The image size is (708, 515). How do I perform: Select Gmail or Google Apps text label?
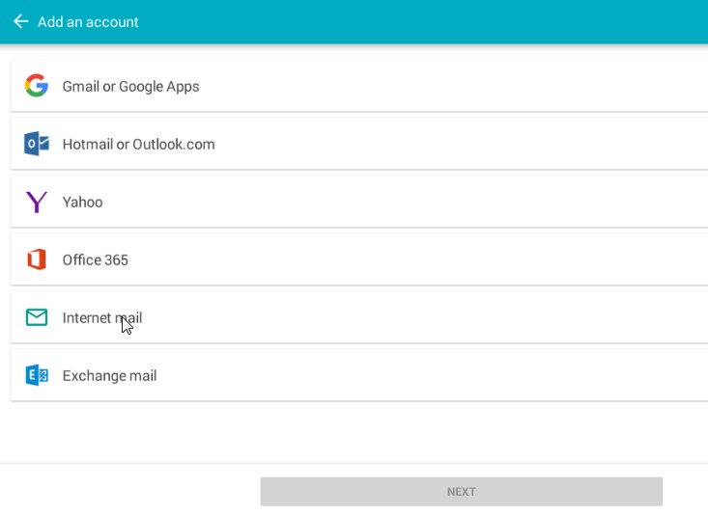(x=130, y=86)
